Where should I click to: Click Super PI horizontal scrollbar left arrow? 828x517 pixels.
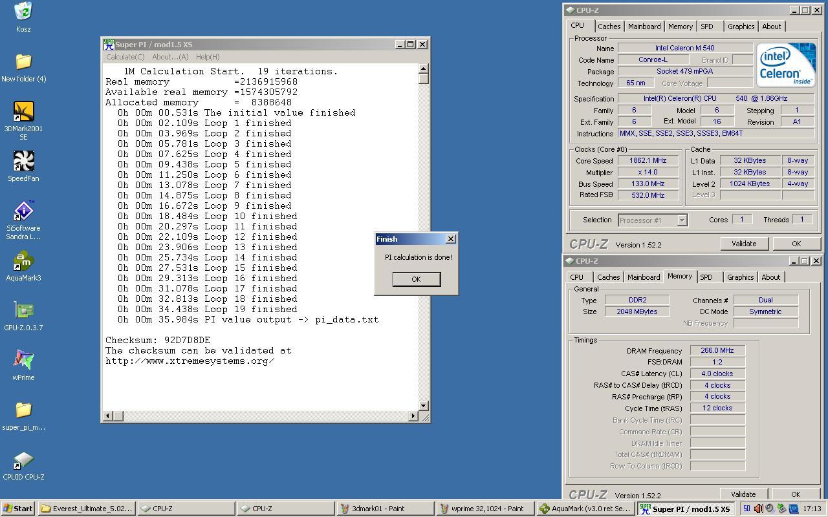pyautogui.click(x=108, y=416)
